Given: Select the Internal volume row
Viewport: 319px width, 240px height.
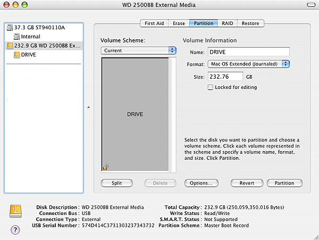Looking at the screenshot, I should [44, 36].
